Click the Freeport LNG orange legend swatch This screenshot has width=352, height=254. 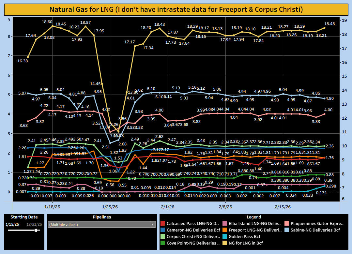pyautogui.click(x=225, y=230)
